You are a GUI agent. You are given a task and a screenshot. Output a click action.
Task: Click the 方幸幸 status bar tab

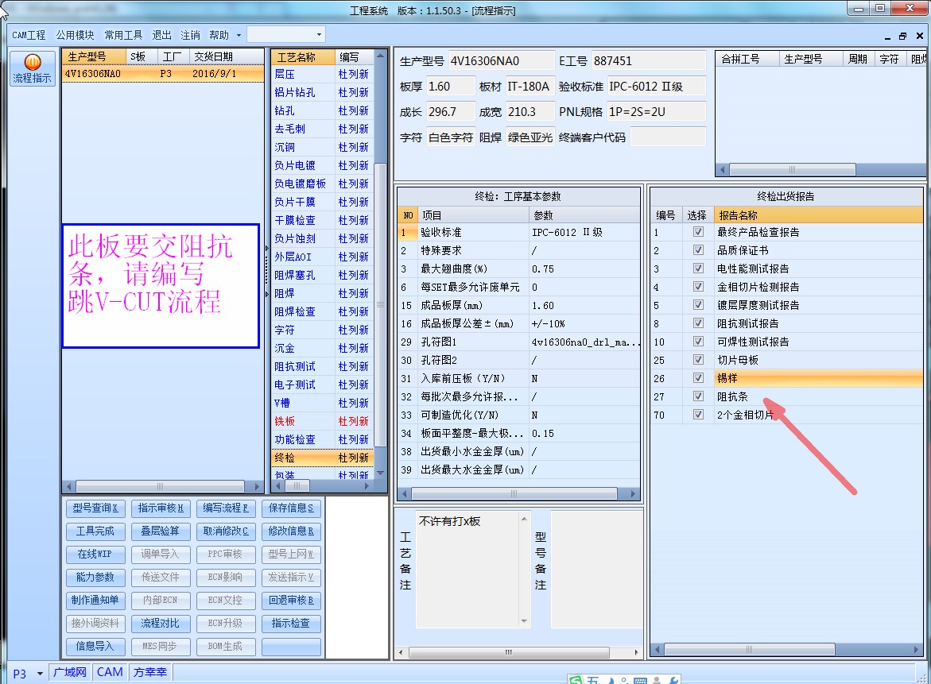point(150,672)
